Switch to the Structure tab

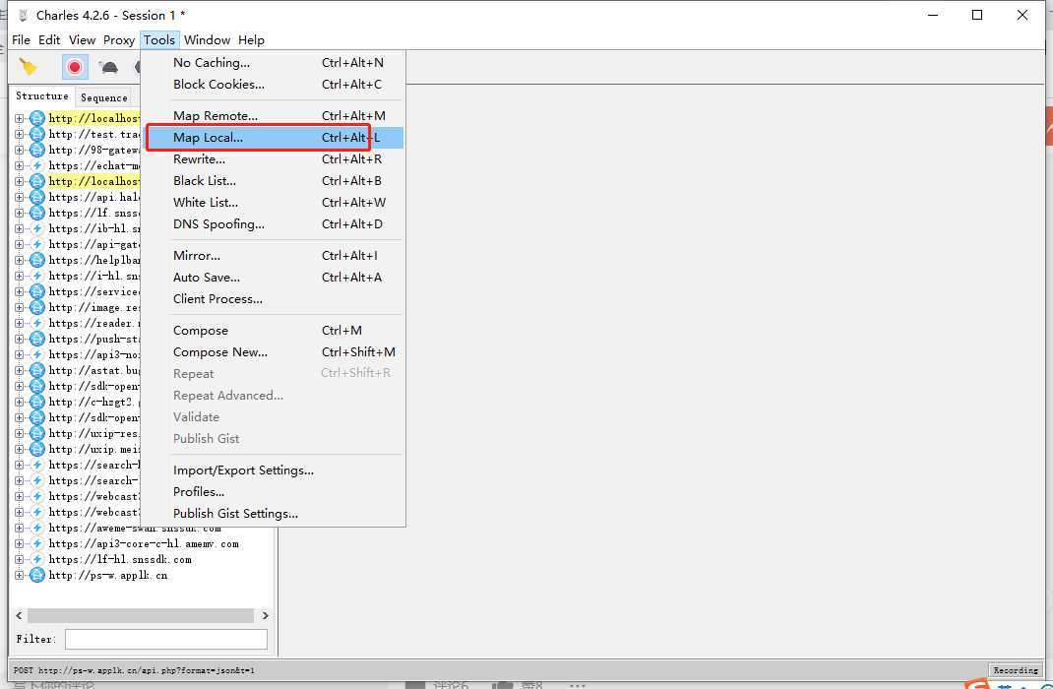pyautogui.click(x=42, y=96)
